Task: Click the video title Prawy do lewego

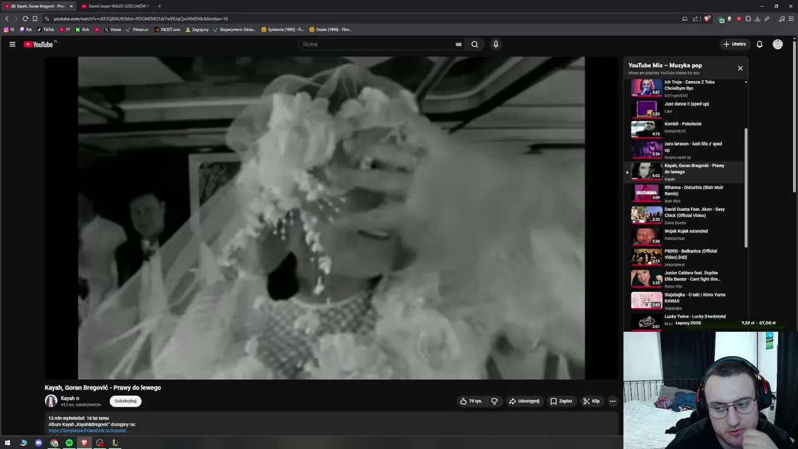Action: click(x=103, y=387)
